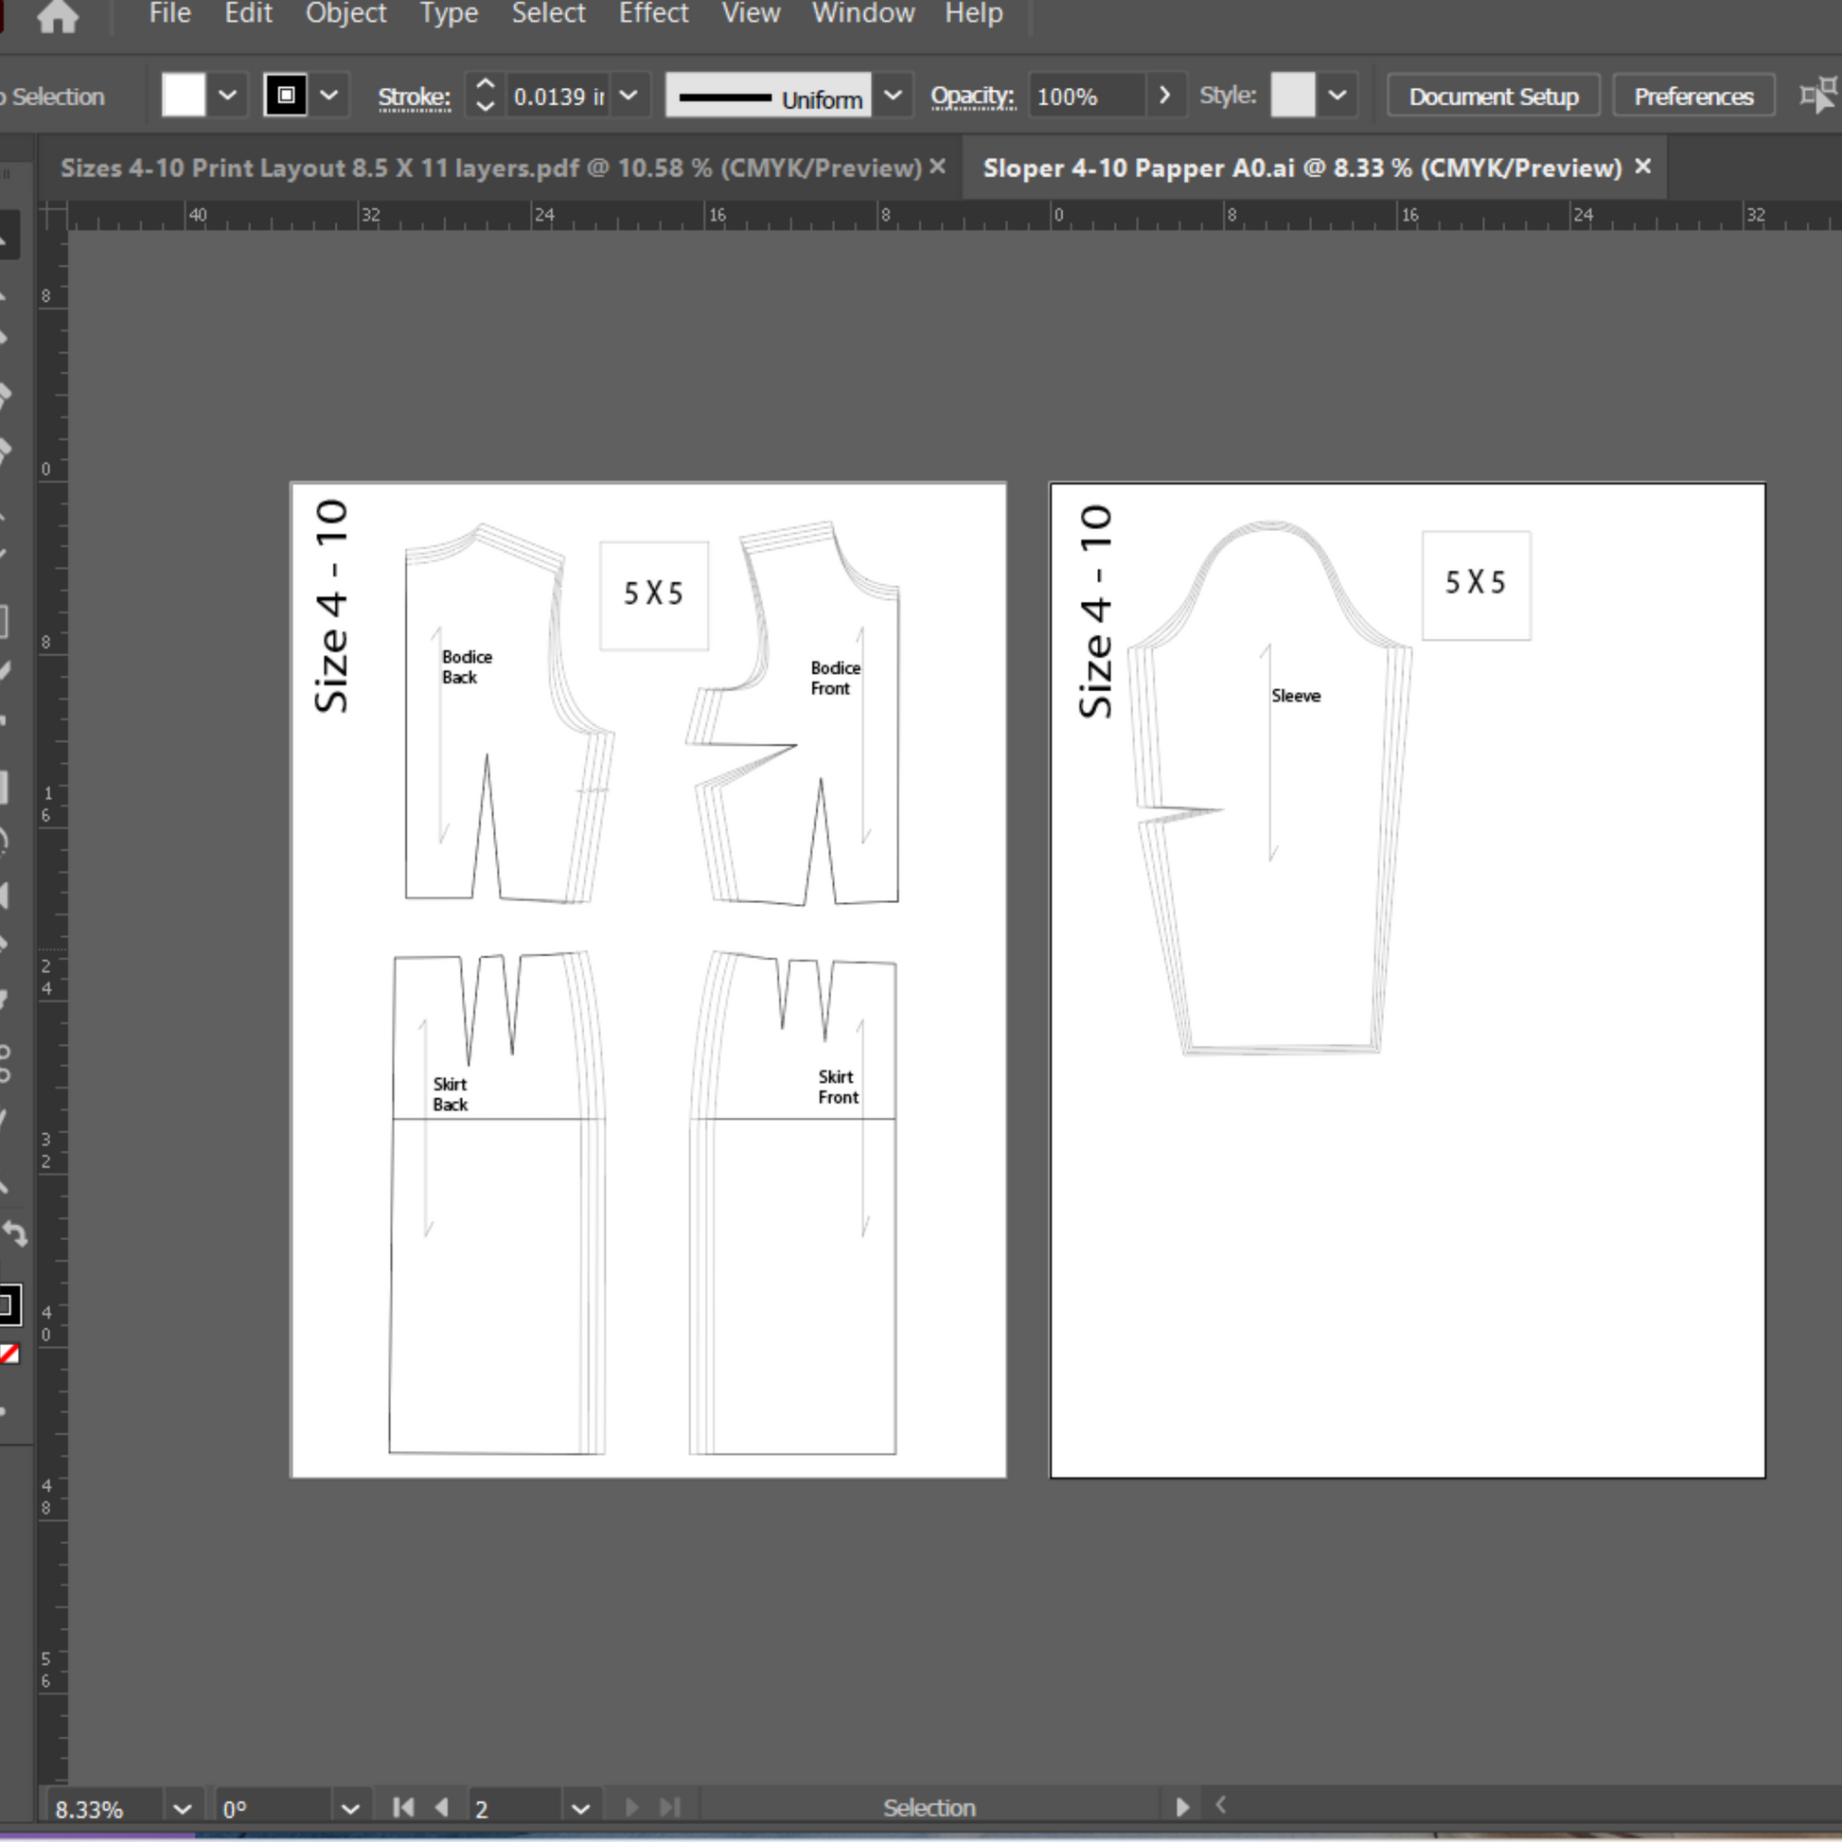Open the Uniform stroke profile dropdown
This screenshot has height=1842, width=1842.
point(893,96)
